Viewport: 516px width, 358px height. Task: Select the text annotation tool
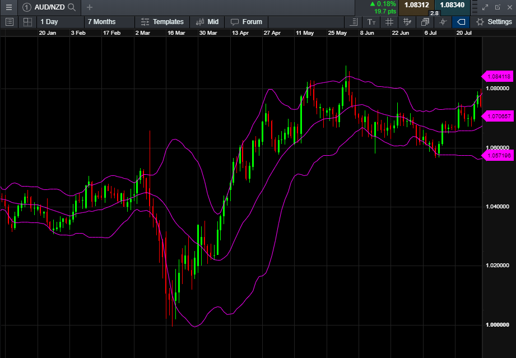tap(371, 22)
